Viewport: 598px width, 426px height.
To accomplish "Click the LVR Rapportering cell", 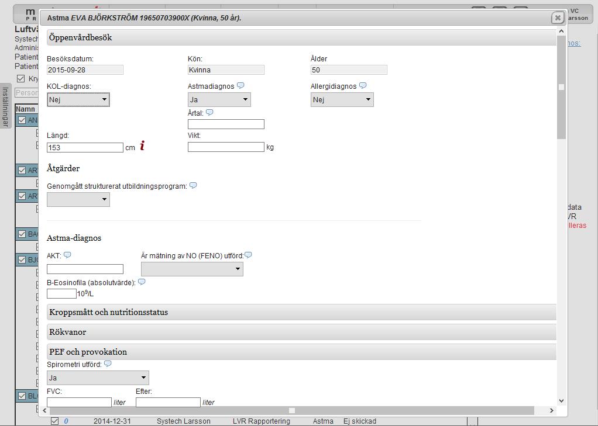I will click(x=261, y=421).
